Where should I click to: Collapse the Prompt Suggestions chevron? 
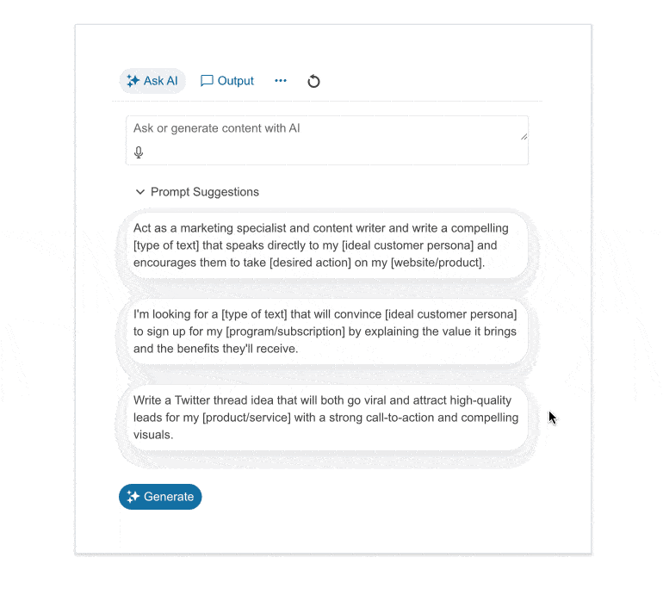(140, 192)
